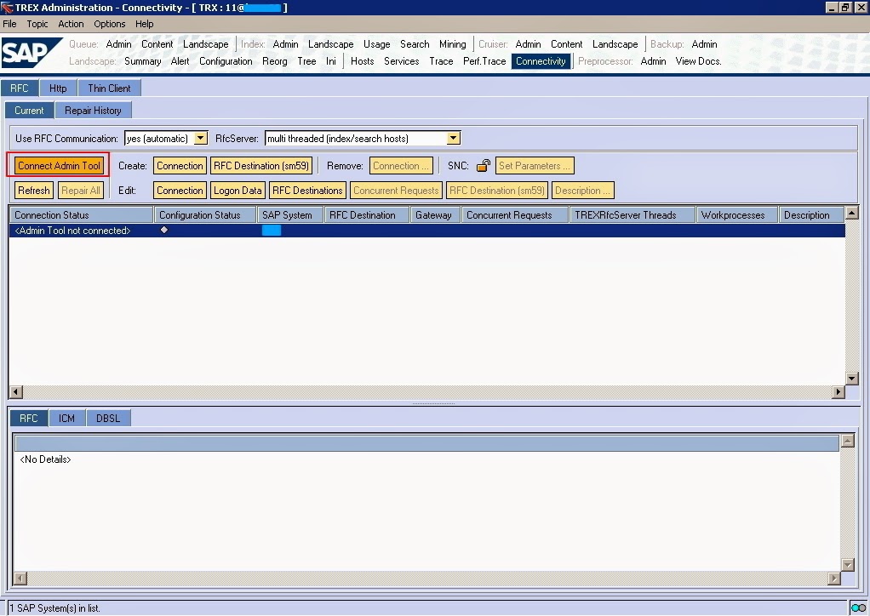Click Remove Connection button
Viewport: 870px width, 616px height.
click(401, 165)
